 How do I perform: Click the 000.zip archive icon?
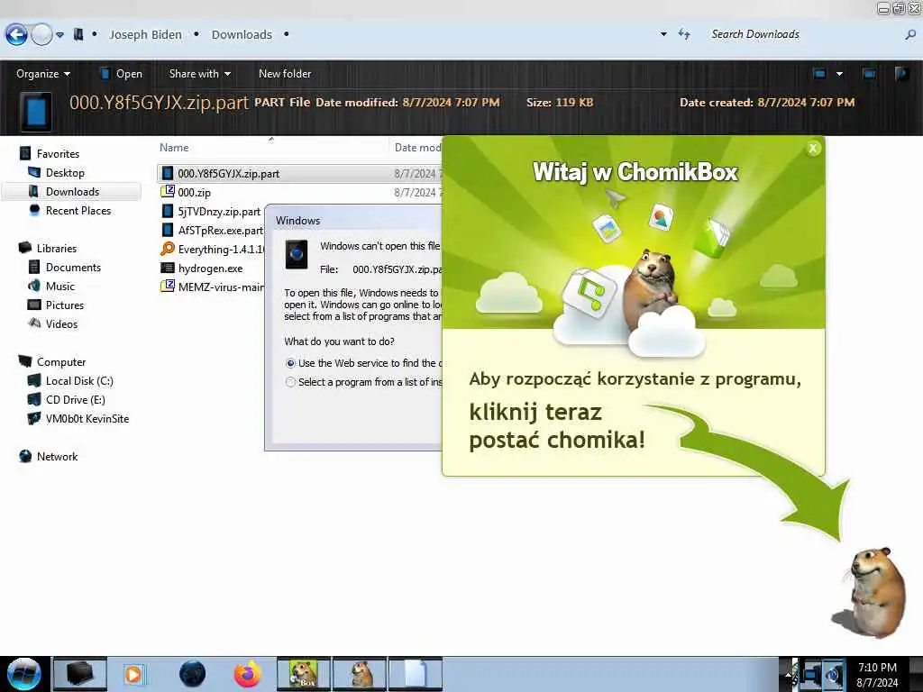[x=168, y=192]
